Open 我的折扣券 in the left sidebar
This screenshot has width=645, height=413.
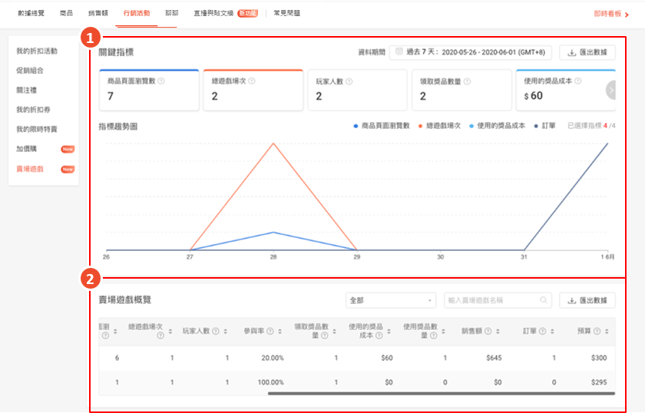click(x=31, y=110)
